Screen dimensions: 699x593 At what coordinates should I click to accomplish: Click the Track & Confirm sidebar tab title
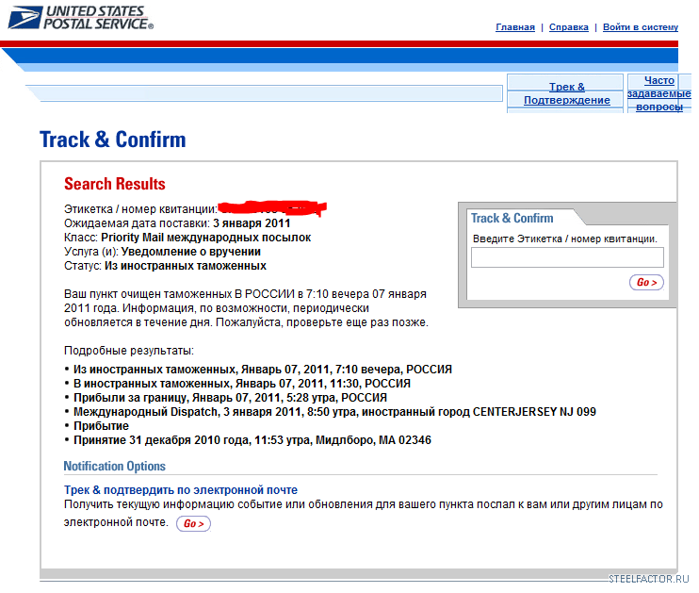(x=512, y=218)
